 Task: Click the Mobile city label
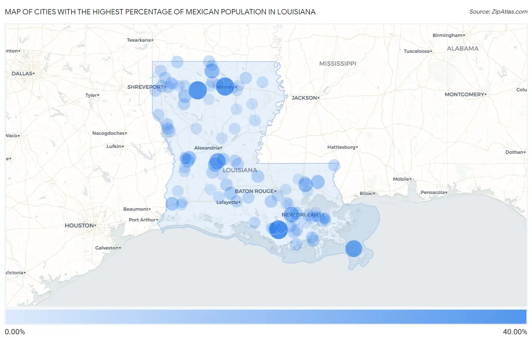pyautogui.click(x=401, y=179)
